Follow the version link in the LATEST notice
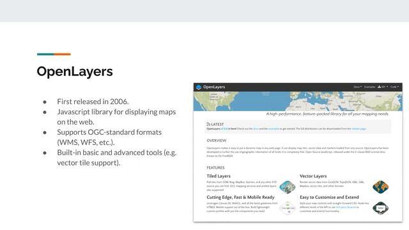 [224, 129]
